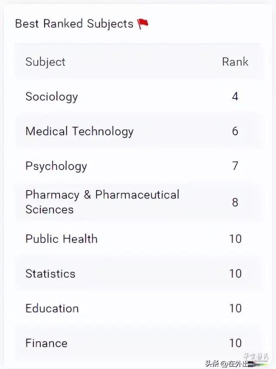The height and width of the screenshot is (369, 276).
Task: Open the Finance subject row
Action: point(138,343)
